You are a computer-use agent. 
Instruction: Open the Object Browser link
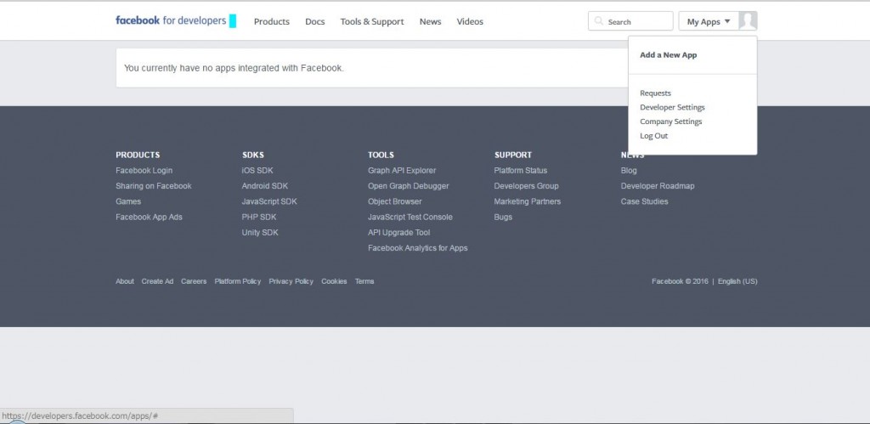point(394,201)
